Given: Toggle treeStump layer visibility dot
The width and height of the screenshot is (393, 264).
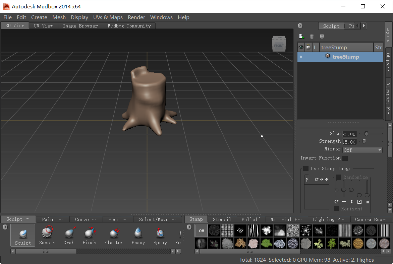Looking at the screenshot, I should (x=301, y=57).
